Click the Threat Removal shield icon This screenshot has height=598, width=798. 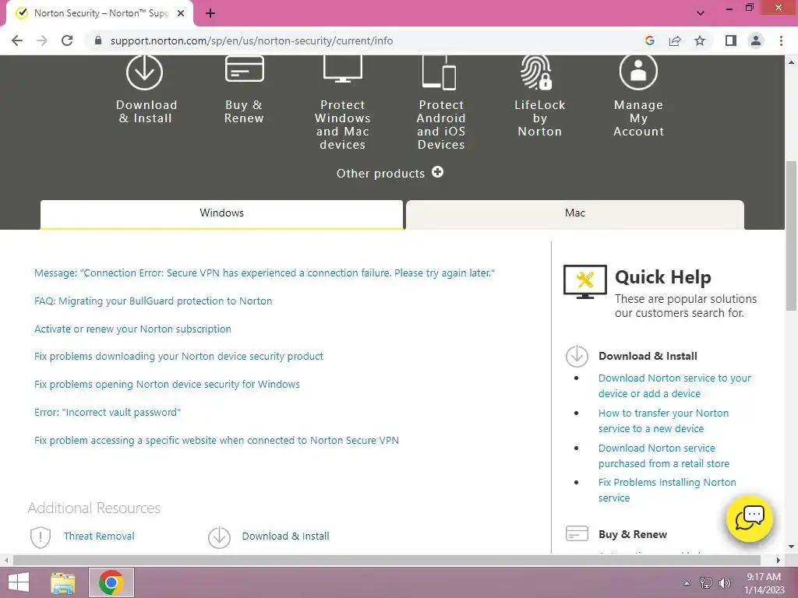pyautogui.click(x=41, y=537)
